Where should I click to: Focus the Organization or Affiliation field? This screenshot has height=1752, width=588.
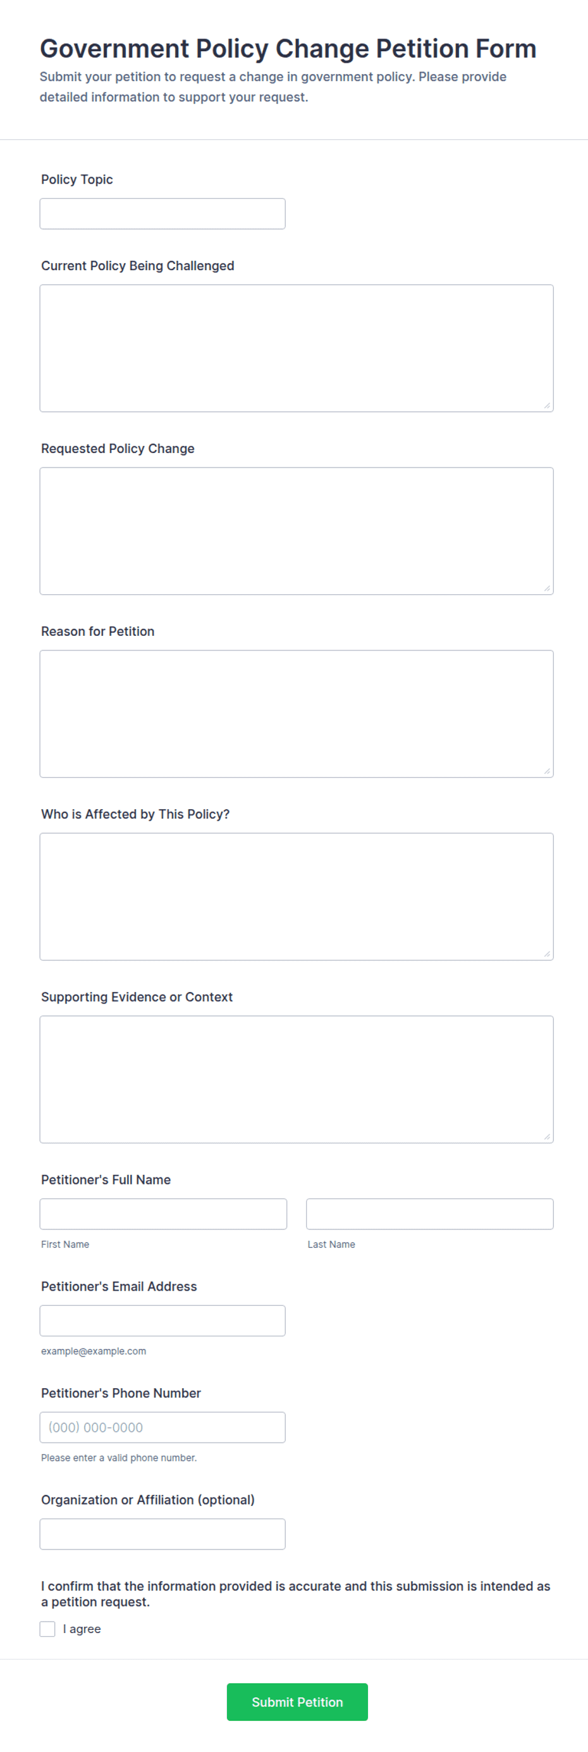click(162, 1534)
